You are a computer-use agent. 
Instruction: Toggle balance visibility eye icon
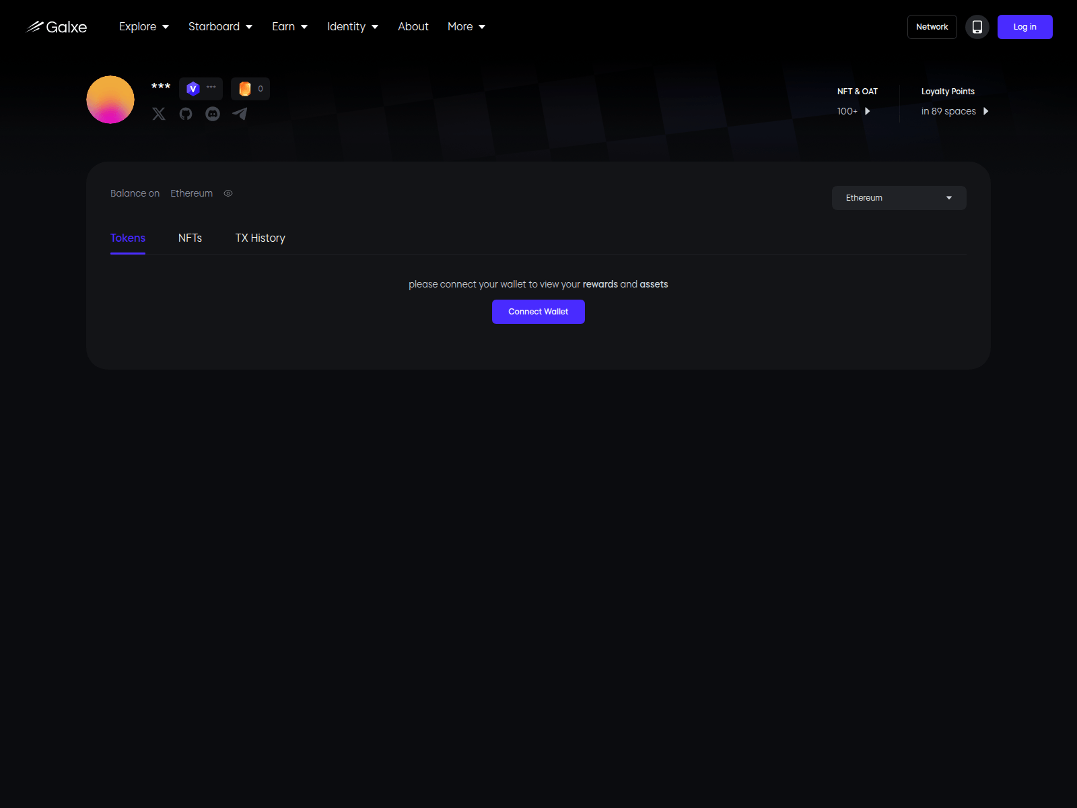(x=228, y=193)
